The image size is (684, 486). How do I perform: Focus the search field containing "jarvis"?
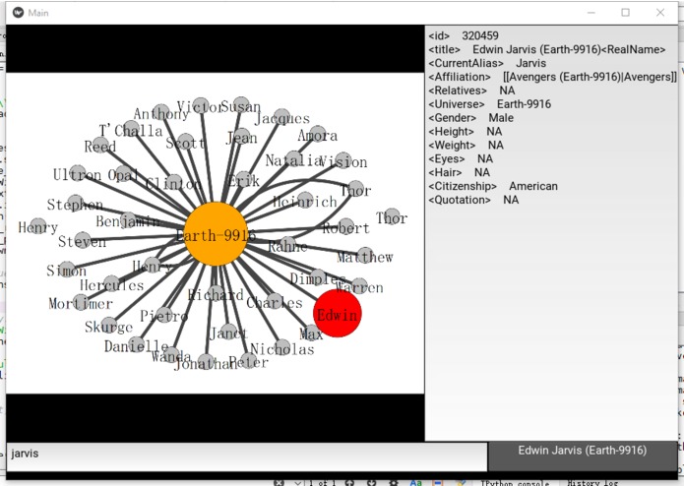pos(247,456)
